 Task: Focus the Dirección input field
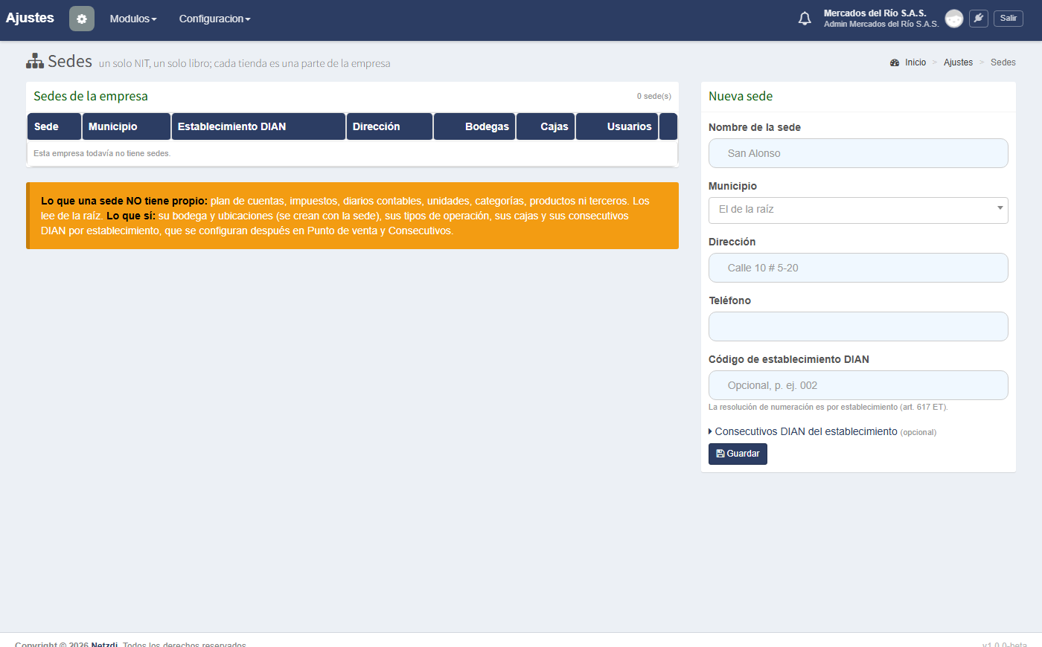click(x=858, y=268)
